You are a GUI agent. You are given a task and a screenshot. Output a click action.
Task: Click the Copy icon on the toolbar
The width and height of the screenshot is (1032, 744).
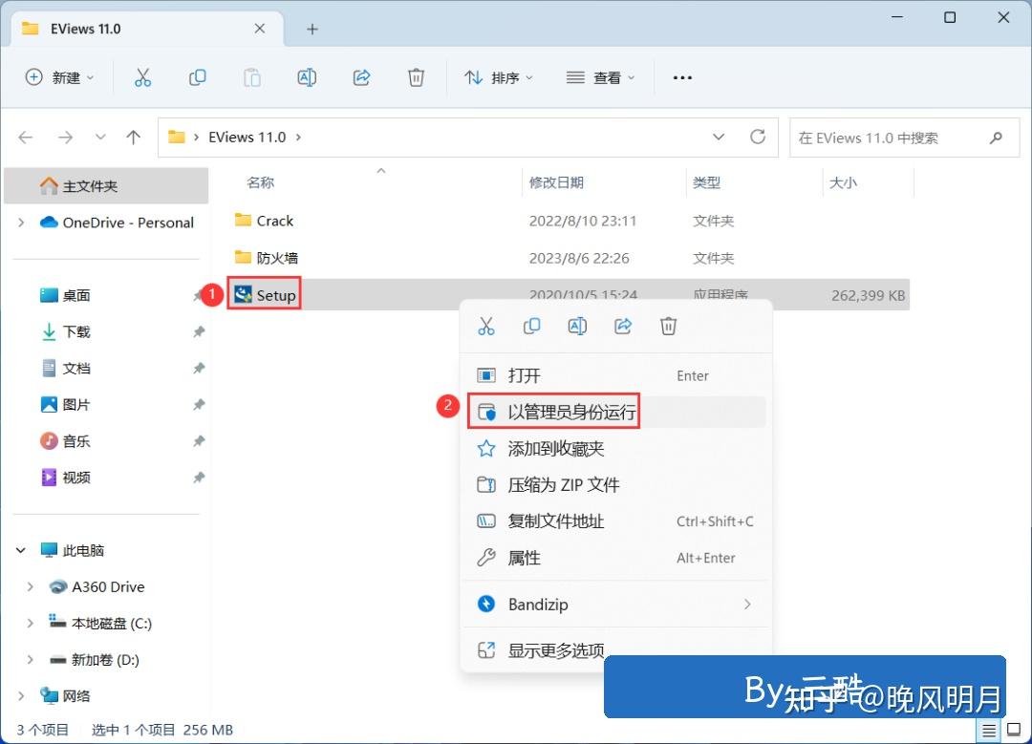(x=198, y=77)
